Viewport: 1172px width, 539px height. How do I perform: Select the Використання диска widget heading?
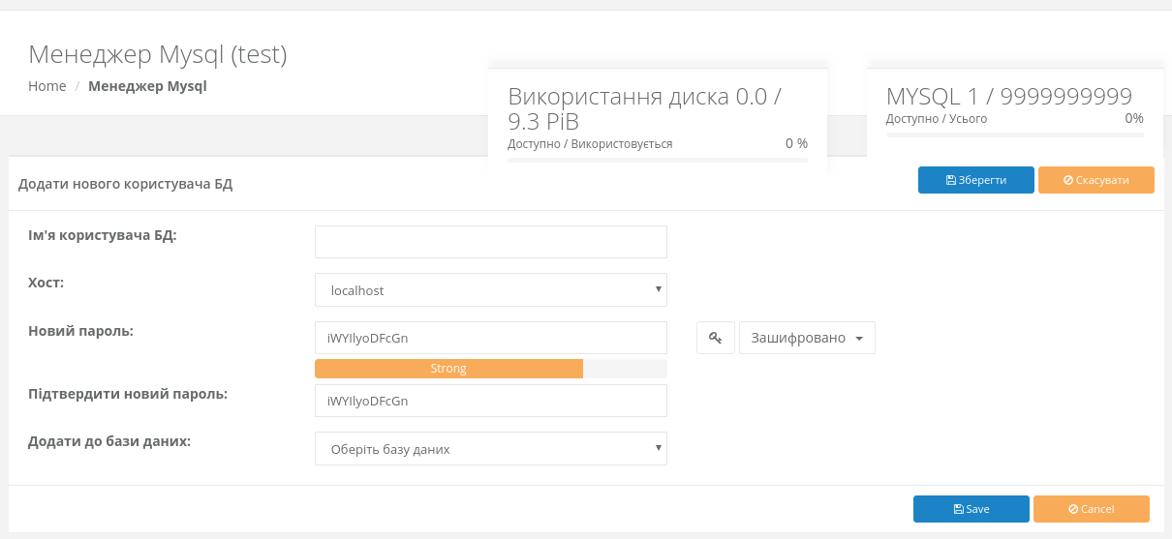(x=644, y=108)
